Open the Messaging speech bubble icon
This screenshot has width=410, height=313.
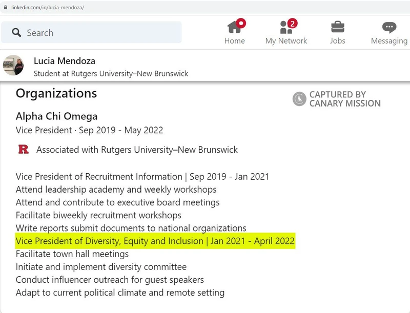click(x=389, y=27)
